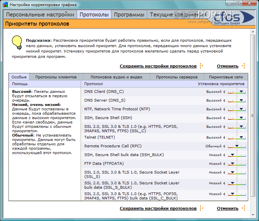Adjust SSH Secure Shell (SSH) priority slider

237,118
